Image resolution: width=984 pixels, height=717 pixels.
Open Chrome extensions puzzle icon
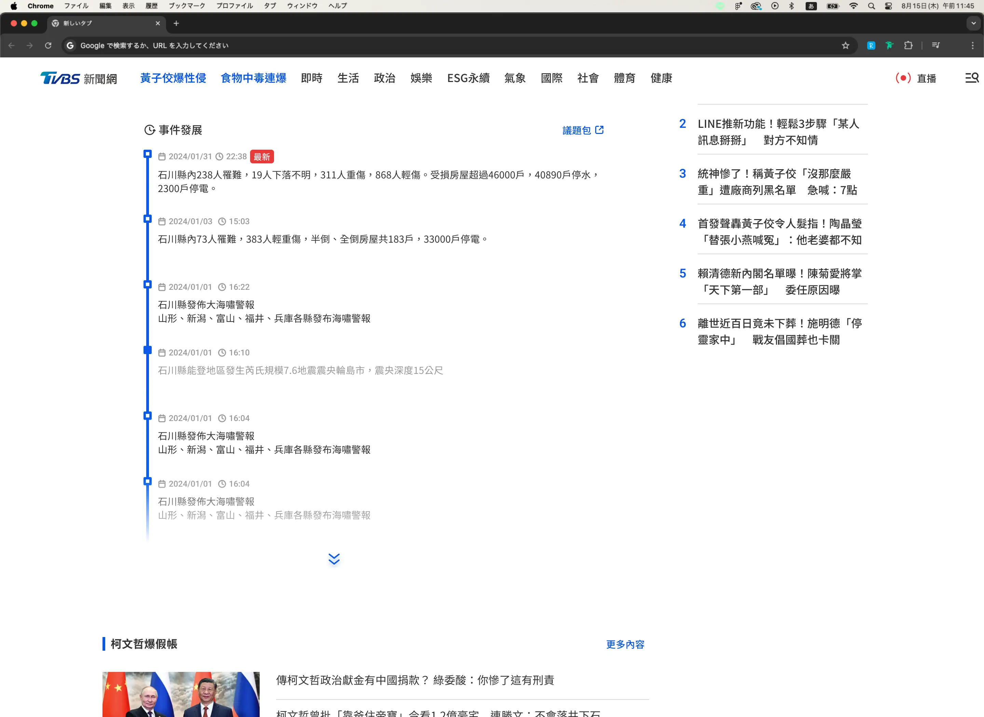point(908,45)
